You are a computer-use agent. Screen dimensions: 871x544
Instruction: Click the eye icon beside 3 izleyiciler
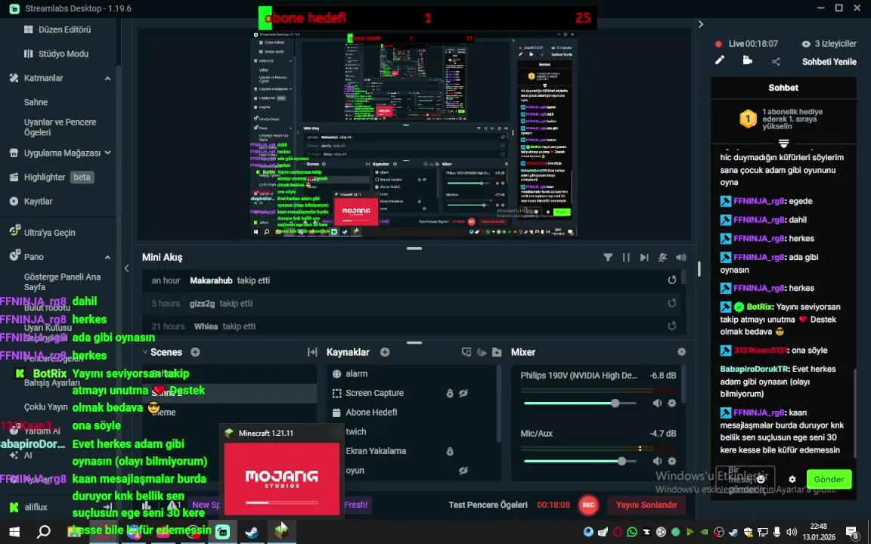pos(805,44)
